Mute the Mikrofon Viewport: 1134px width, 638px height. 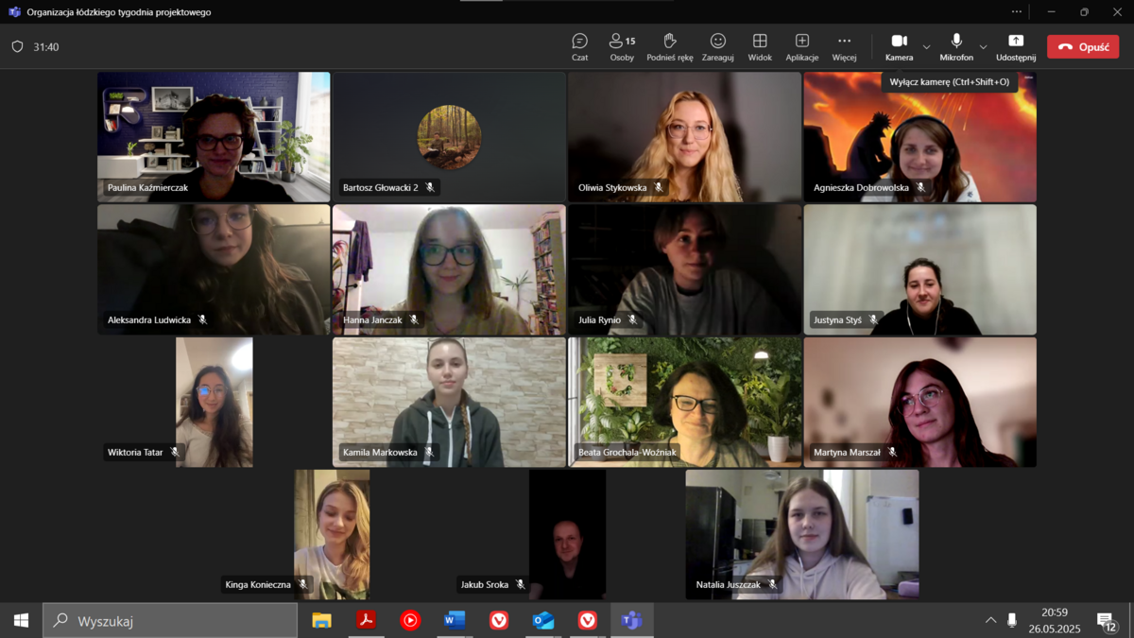(956, 47)
